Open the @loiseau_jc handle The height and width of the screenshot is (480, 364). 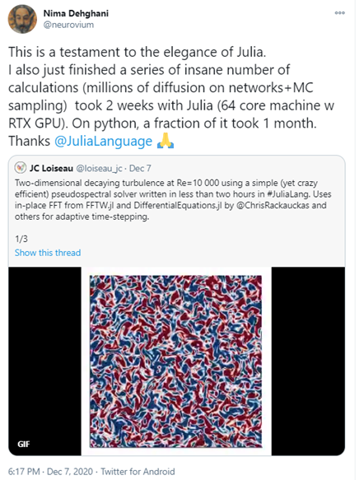pos(99,168)
